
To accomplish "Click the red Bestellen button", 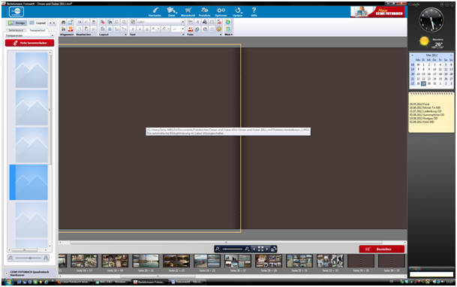I will 381,249.
